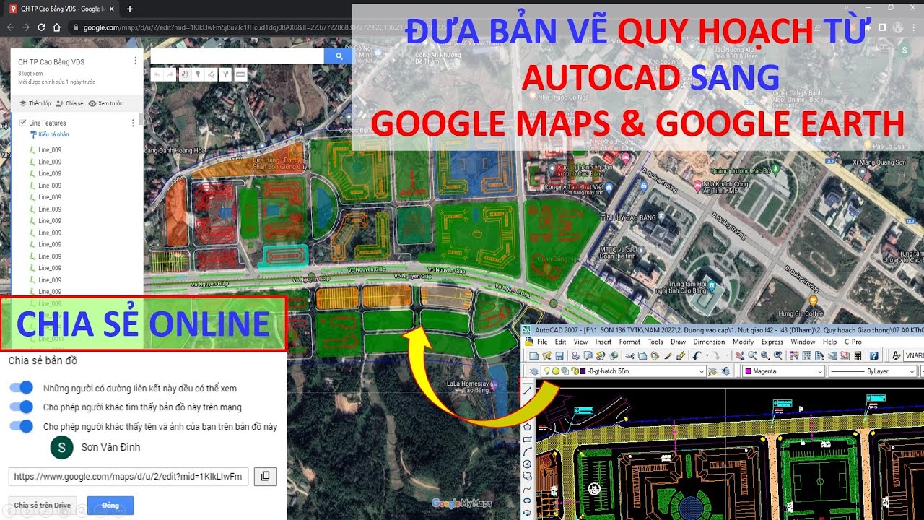Open AutoCAD layer dropdown -0-gt-hatch 58m
Image resolution: width=924 pixels, height=520 pixels.
(x=622, y=371)
